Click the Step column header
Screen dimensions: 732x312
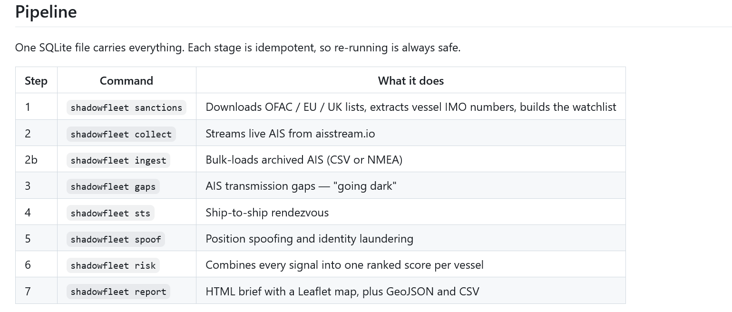(x=36, y=81)
